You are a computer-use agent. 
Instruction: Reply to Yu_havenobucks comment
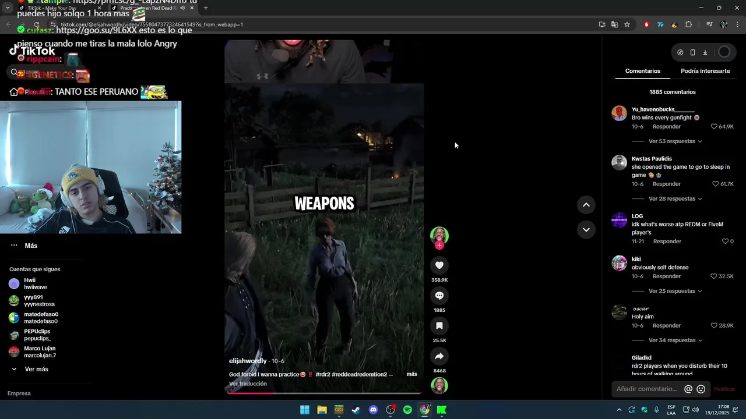(x=667, y=126)
